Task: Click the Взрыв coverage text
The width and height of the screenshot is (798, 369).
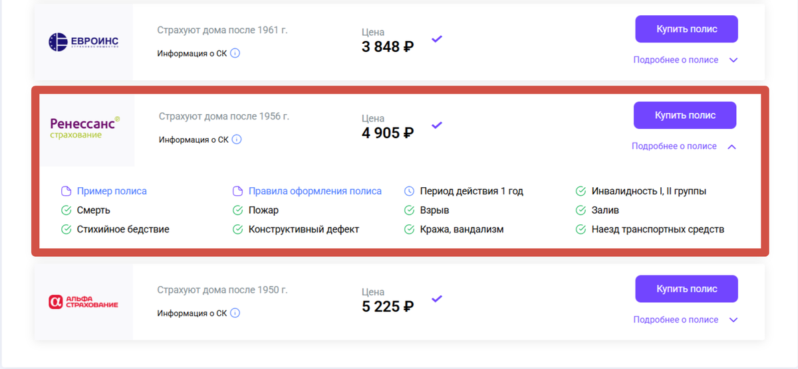Action: click(435, 210)
